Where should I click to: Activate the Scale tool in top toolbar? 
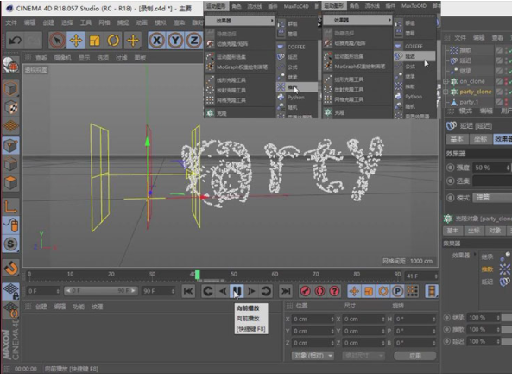pos(94,41)
